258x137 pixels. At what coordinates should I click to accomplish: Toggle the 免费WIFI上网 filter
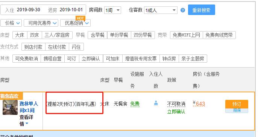(x=186, y=35)
